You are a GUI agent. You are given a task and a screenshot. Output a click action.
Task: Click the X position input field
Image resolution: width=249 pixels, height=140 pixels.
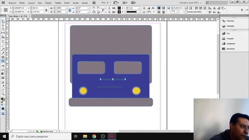click(20, 8)
